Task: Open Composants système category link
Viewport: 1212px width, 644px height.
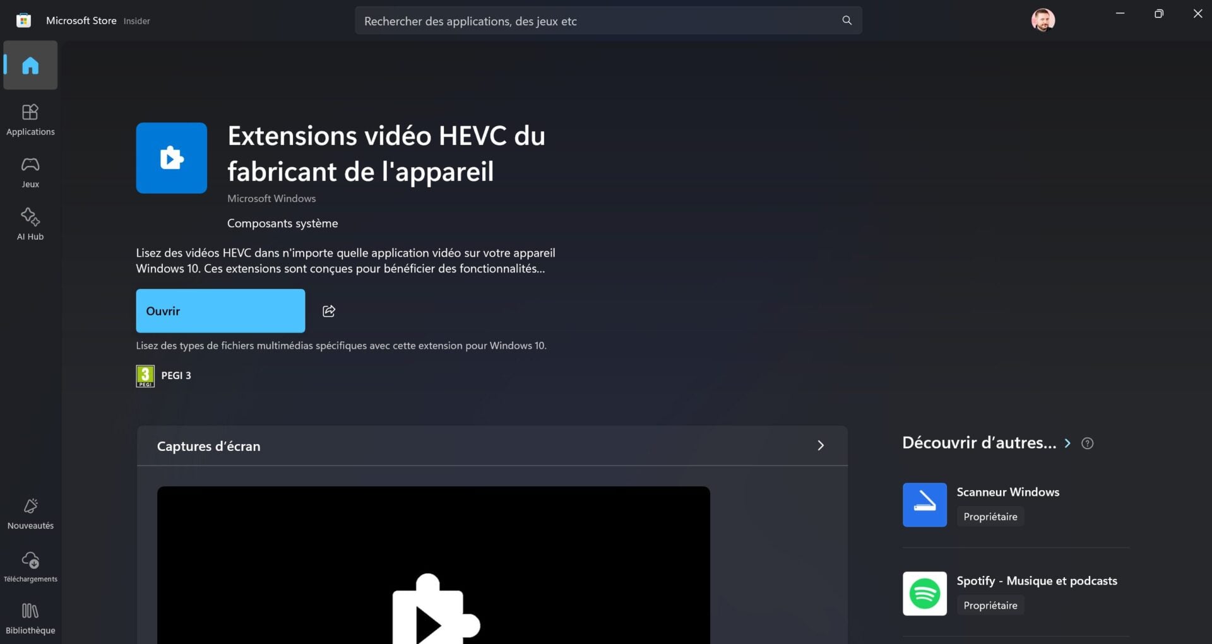Action: (282, 223)
